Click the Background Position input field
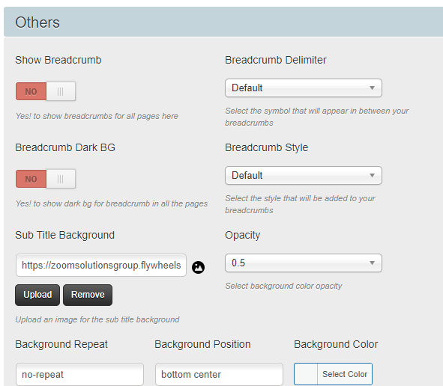The width and height of the screenshot is (443, 386). 219,375
